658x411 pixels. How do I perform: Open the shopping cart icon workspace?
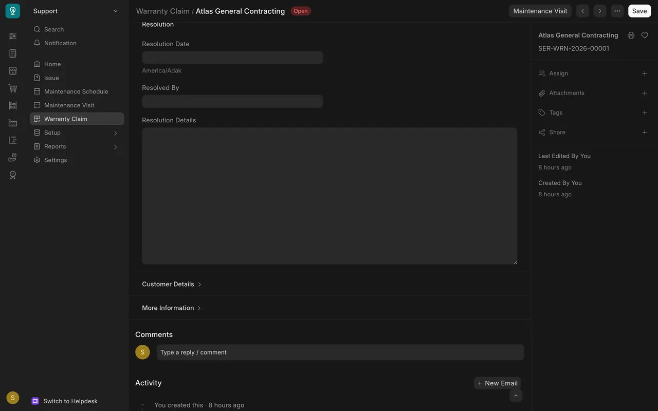tap(13, 88)
